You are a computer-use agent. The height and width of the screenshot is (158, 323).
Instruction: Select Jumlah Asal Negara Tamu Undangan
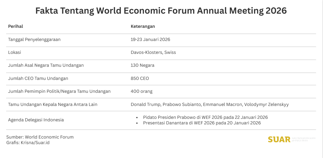pos(46,65)
